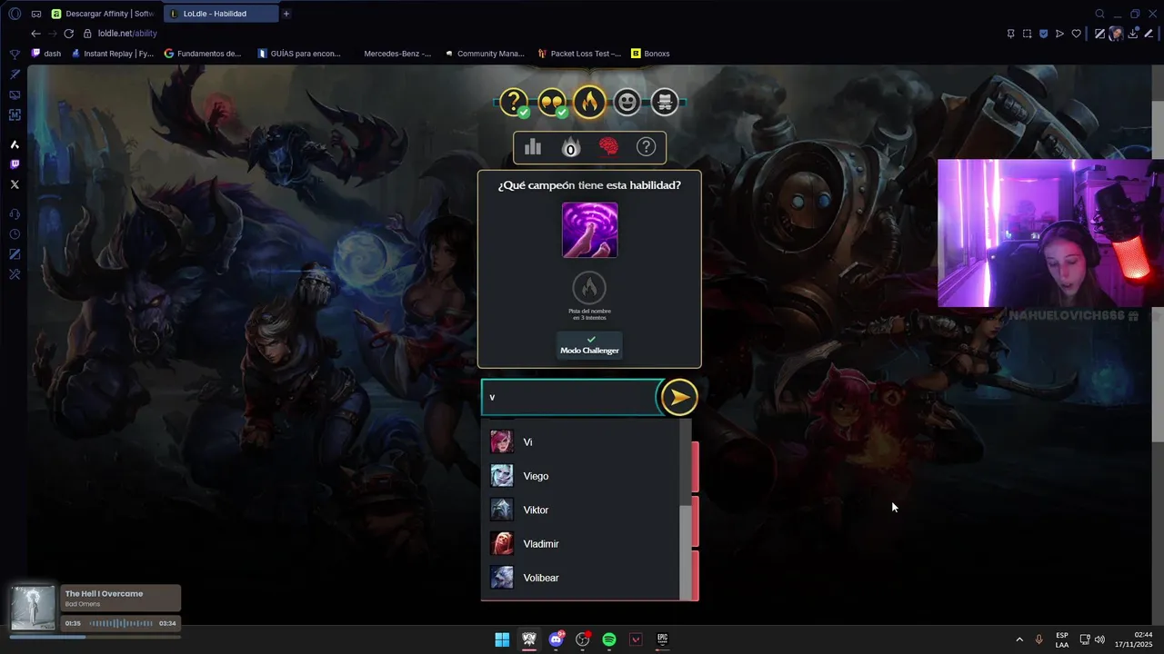The width and height of the screenshot is (1164, 654).
Task: Go back to previous page
Action: click(x=35, y=34)
